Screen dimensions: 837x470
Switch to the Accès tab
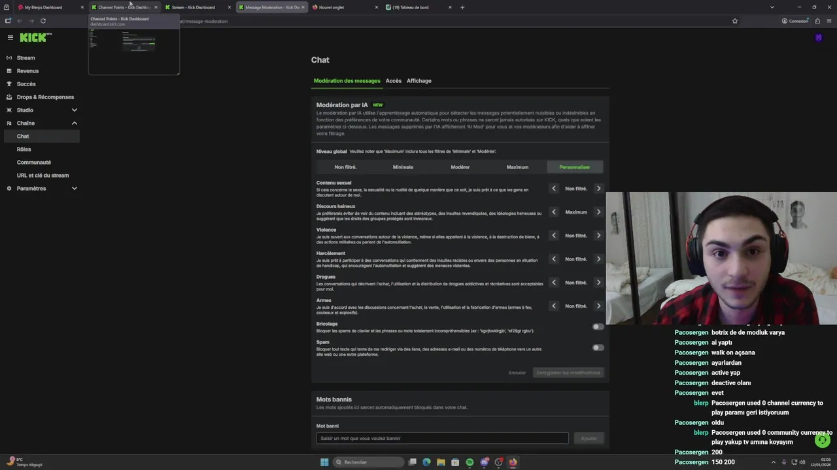click(394, 81)
